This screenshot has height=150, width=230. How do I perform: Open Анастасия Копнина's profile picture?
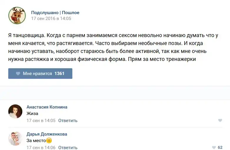15,111
